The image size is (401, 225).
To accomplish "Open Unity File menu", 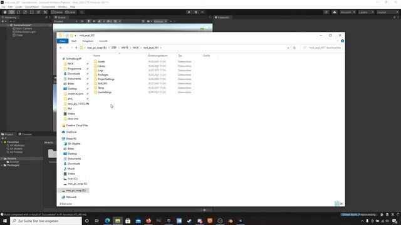I will [x=3, y=7].
